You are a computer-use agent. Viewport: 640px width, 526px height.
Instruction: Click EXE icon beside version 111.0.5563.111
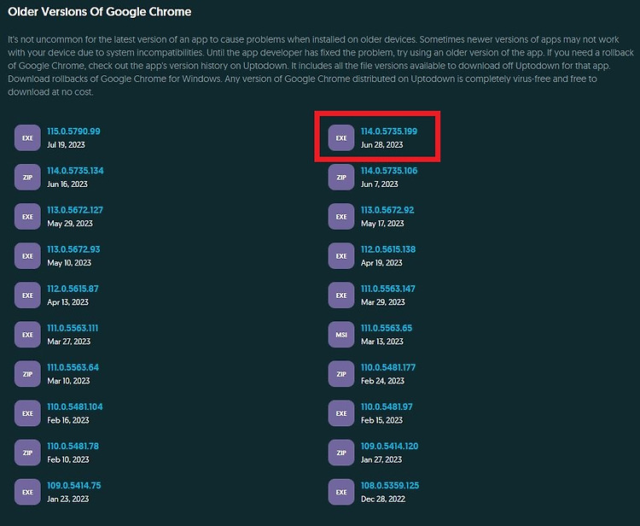(27, 335)
